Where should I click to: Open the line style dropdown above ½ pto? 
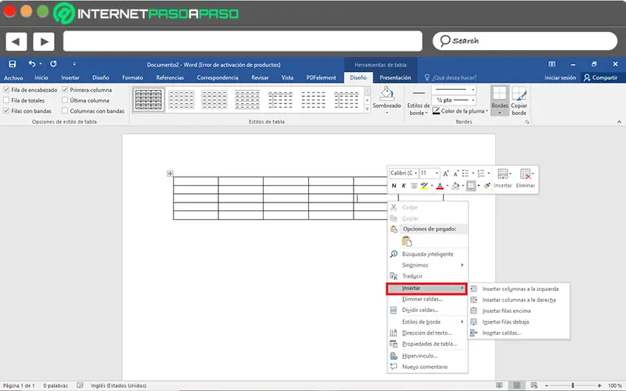pos(473,90)
